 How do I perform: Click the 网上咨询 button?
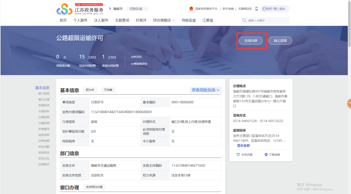click(x=280, y=40)
